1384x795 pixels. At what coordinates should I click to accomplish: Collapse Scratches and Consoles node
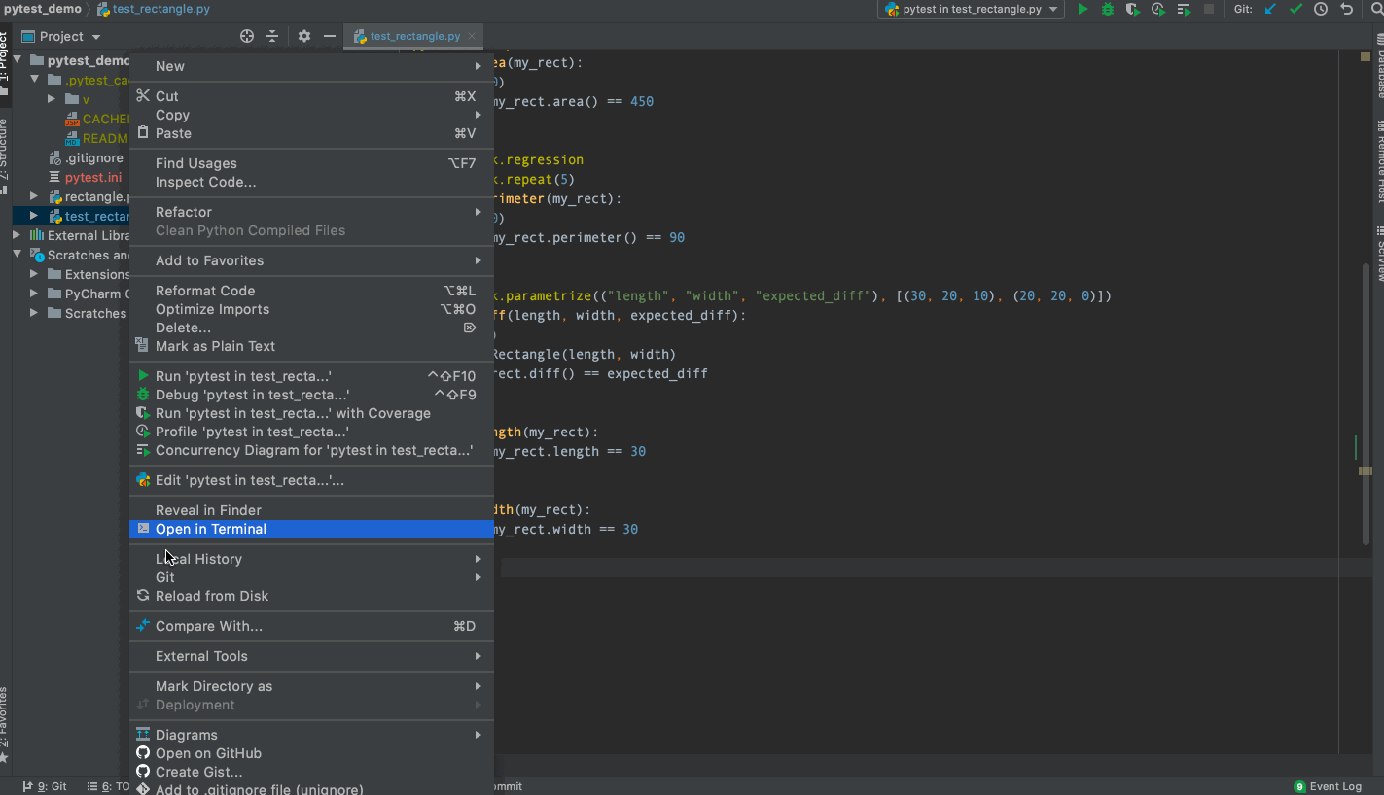pyautogui.click(x=17, y=255)
